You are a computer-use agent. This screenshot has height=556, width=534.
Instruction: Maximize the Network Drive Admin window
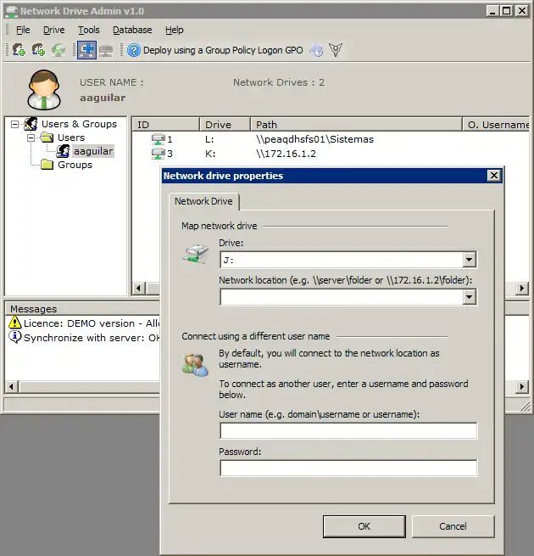[507, 11]
